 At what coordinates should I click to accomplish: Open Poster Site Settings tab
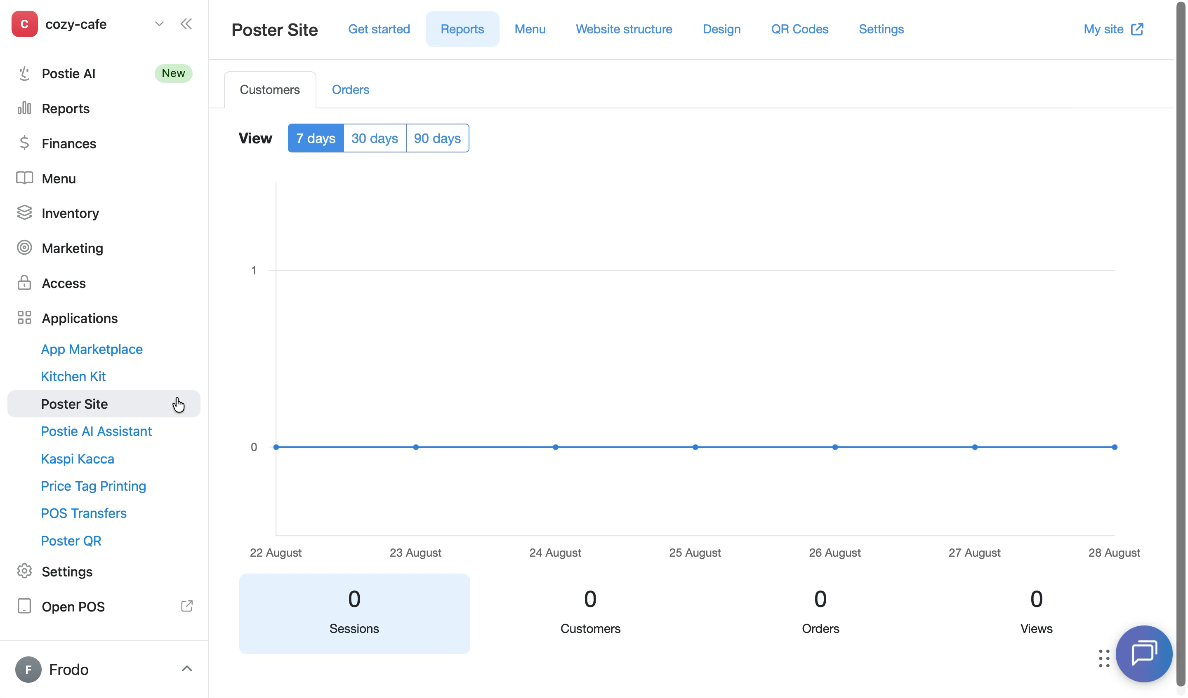click(881, 29)
